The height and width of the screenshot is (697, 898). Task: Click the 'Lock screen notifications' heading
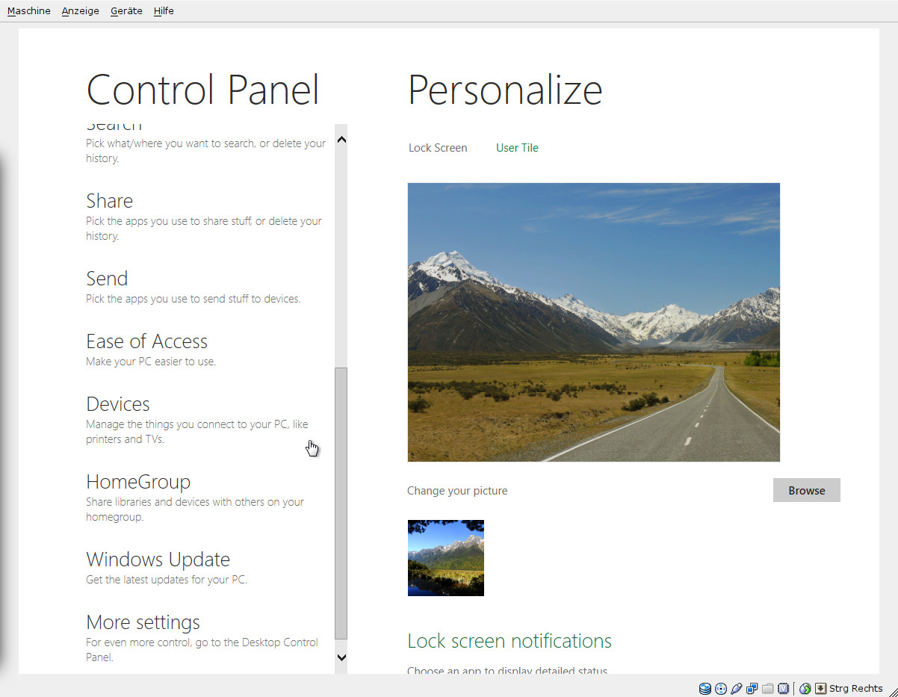point(510,641)
